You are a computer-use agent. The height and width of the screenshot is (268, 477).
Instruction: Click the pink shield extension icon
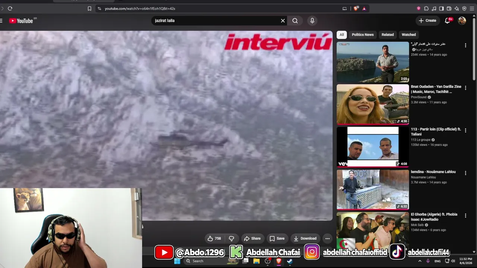[x=418, y=9]
